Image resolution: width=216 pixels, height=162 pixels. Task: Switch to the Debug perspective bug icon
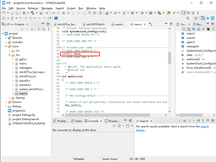coord(208,18)
